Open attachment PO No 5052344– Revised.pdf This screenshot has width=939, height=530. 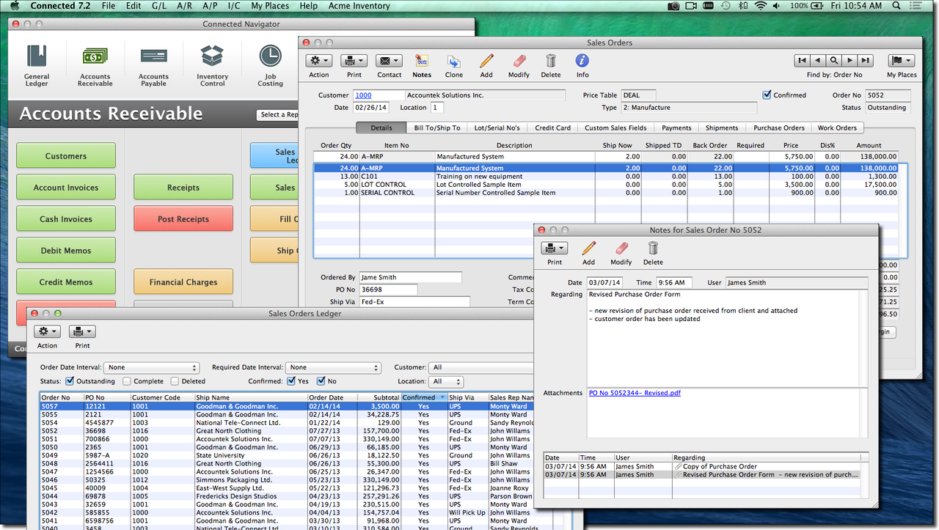pyautogui.click(x=635, y=393)
